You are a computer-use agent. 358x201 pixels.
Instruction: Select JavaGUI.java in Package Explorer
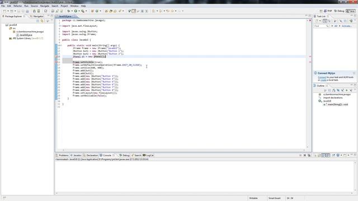(24, 35)
